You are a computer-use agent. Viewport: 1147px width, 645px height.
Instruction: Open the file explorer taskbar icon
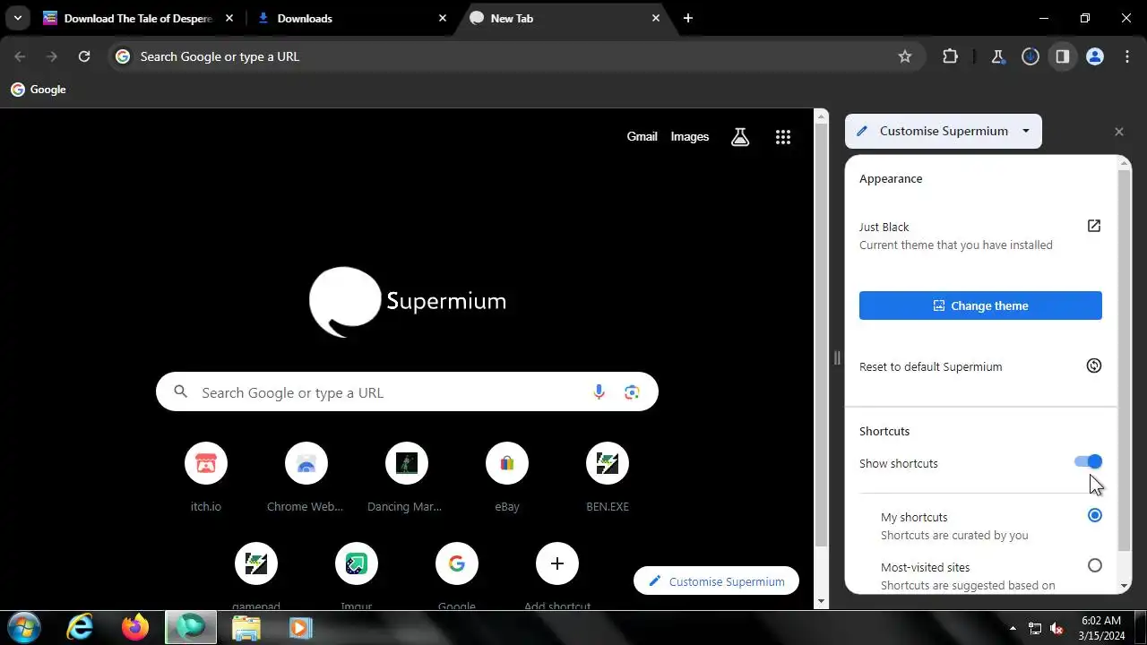tap(246, 628)
